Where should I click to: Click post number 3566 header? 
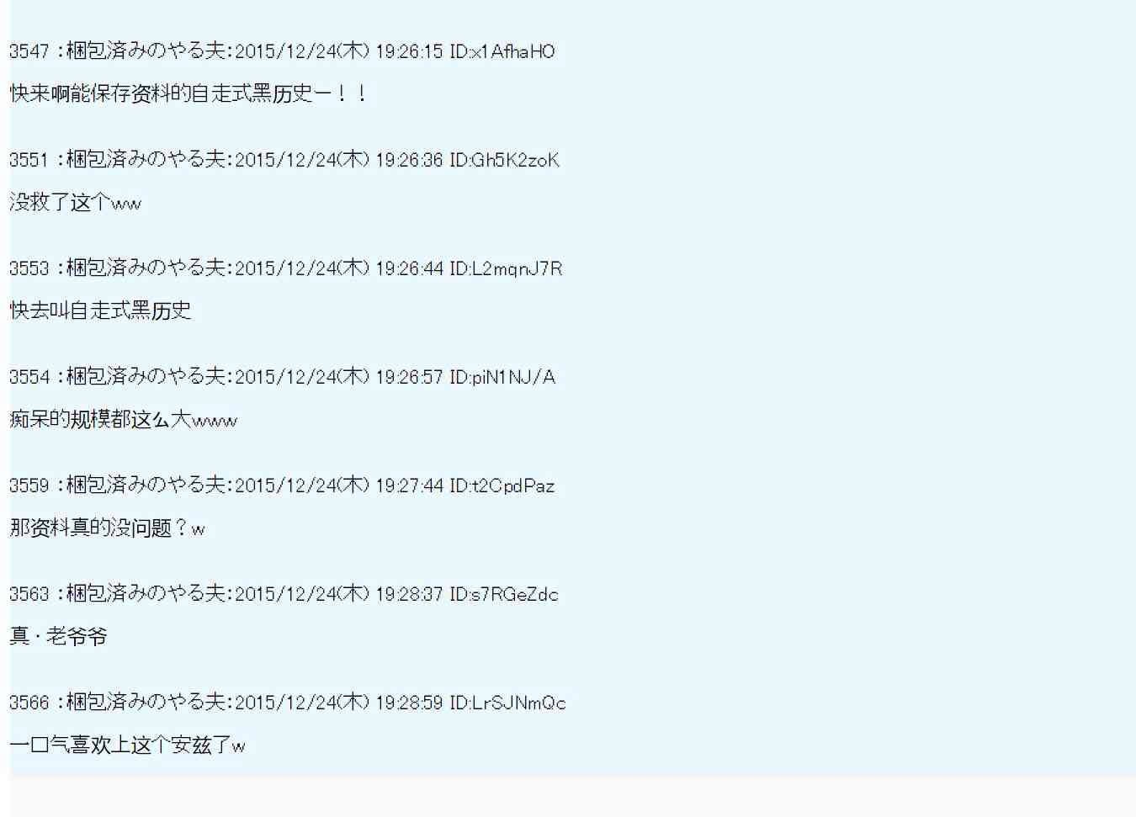(288, 703)
